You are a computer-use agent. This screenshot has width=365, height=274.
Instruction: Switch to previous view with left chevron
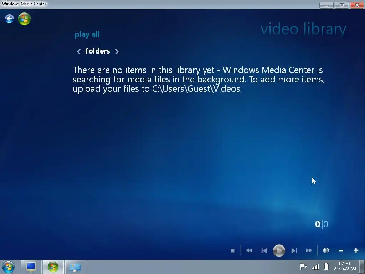79,51
